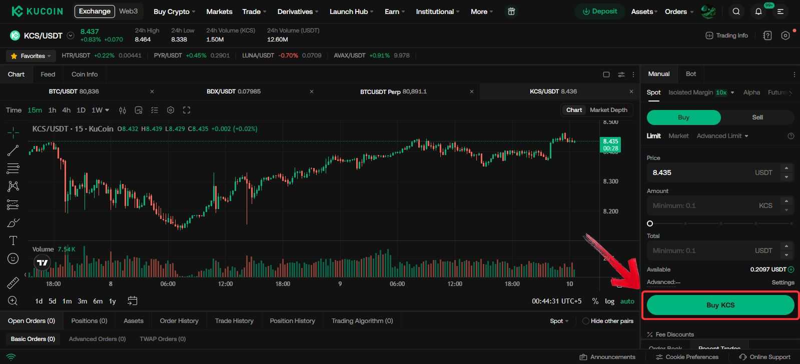Viewport: 800px width, 364px height.
Task: Open the order-book list icon in chart toolbar
Action: coord(155,110)
